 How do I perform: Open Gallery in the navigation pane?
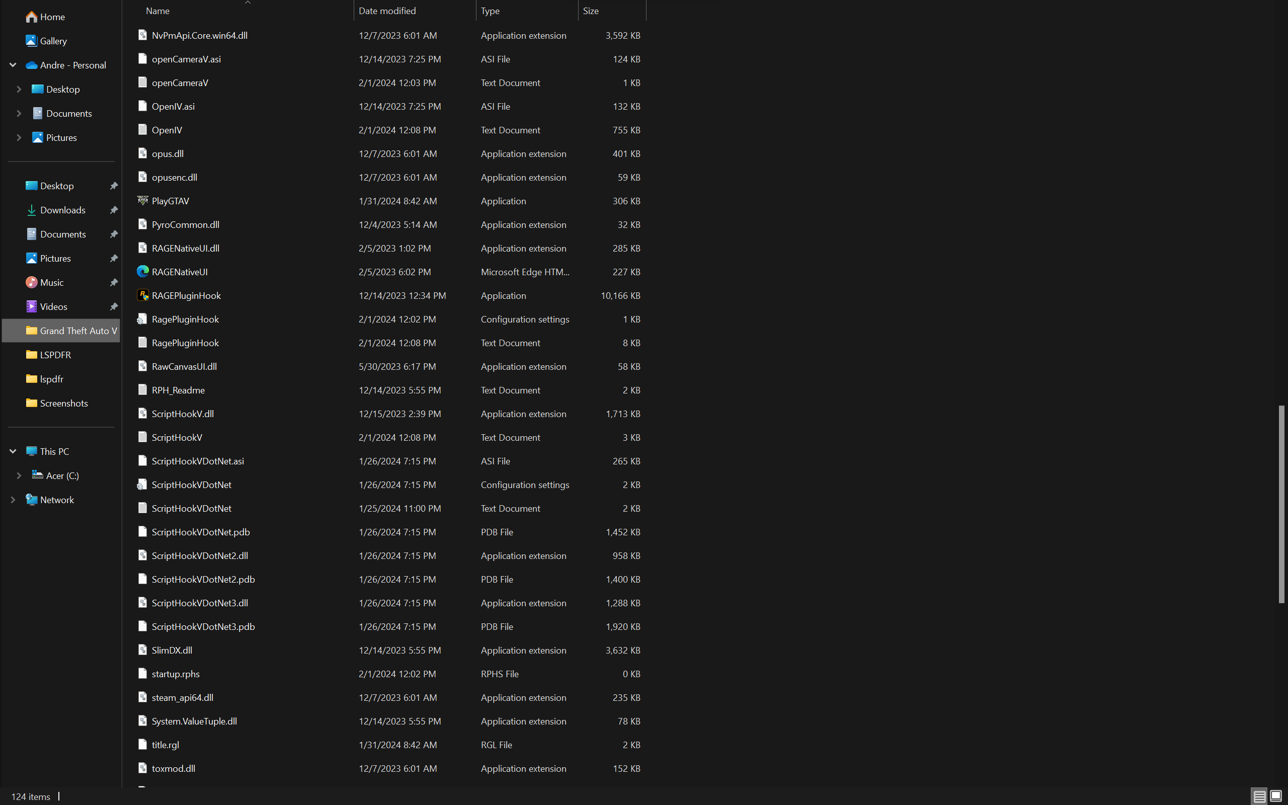[x=53, y=41]
